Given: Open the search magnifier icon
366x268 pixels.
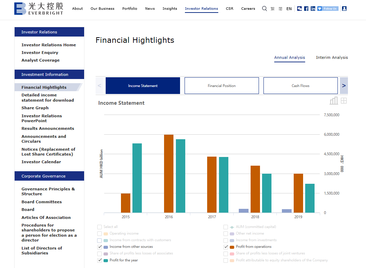Looking at the screenshot, I should click(x=264, y=8).
